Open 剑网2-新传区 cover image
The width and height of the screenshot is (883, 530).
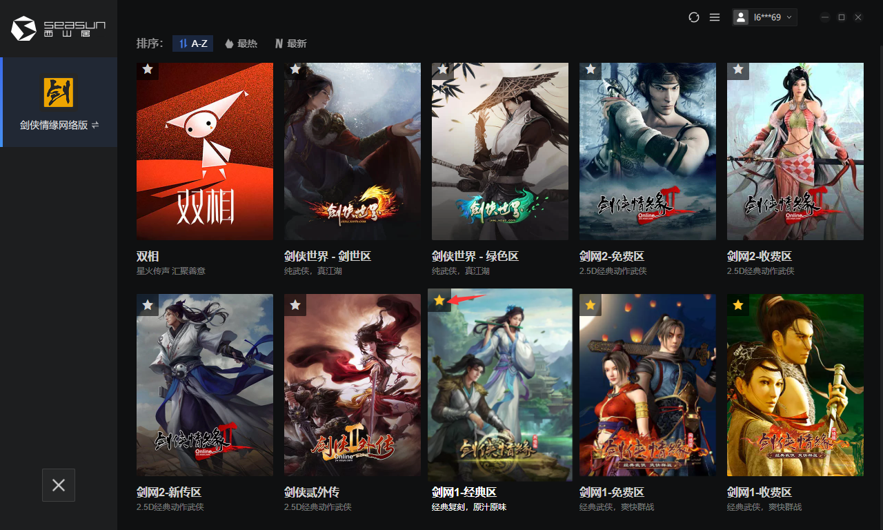coord(205,385)
